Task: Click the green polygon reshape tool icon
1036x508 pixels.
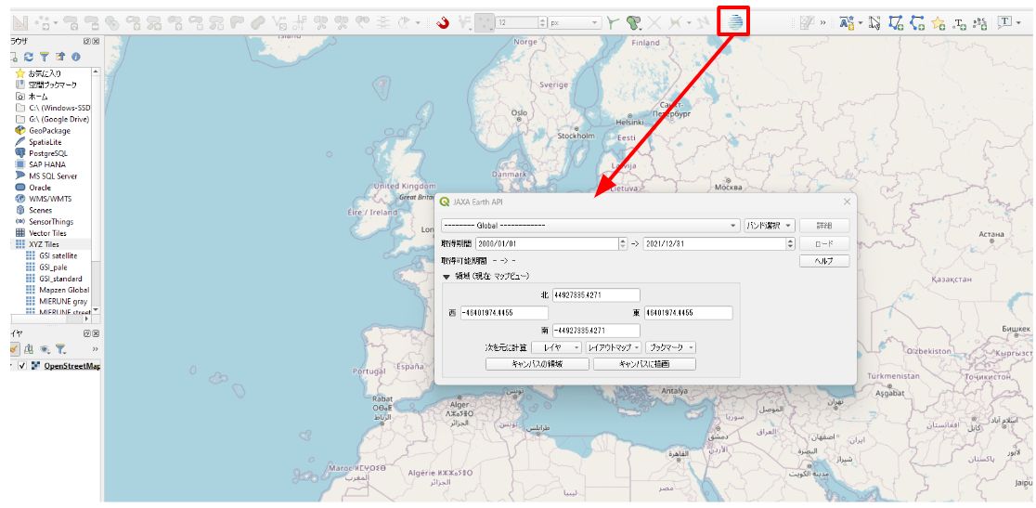Action: click(634, 23)
